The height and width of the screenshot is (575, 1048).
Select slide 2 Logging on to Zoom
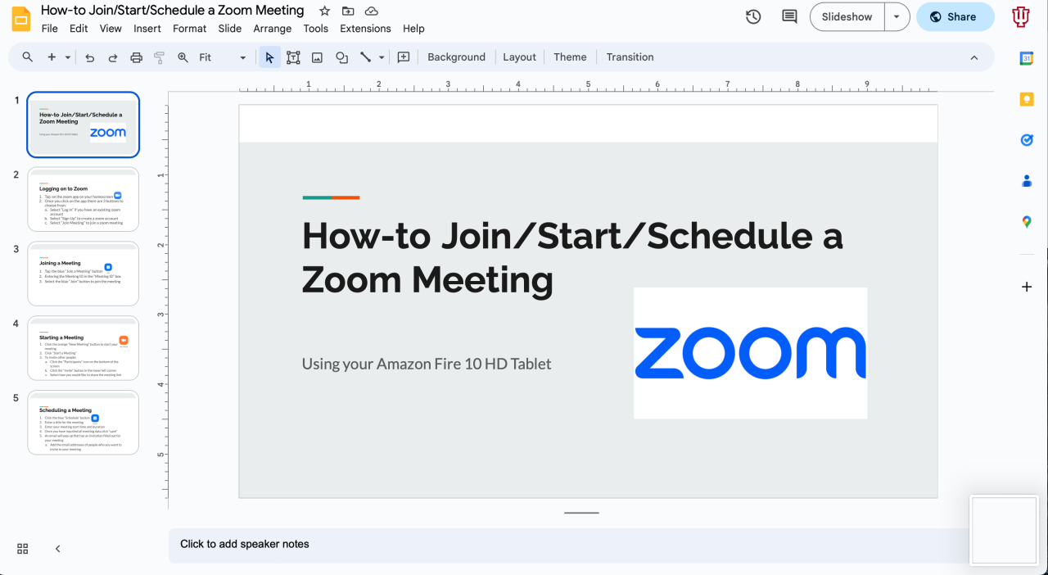click(x=84, y=199)
